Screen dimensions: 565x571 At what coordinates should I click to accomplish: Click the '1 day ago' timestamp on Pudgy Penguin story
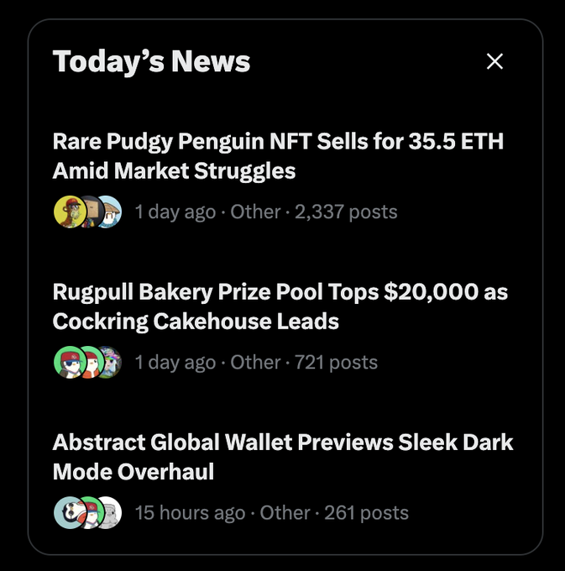[175, 212]
